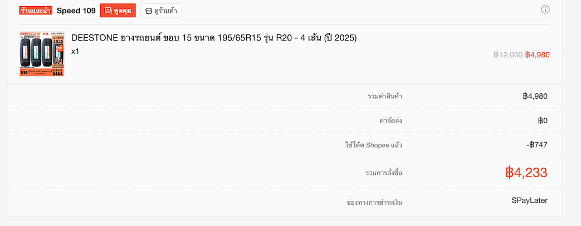Visit the store via ดูร้านค้า button
The height and width of the screenshot is (226, 581).
click(x=161, y=11)
